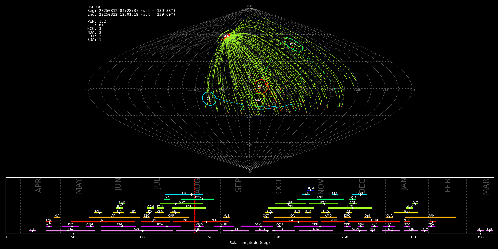The image size is (498, 249).
Task: Click the CTA activity bar in timeline
Action: 291,208
